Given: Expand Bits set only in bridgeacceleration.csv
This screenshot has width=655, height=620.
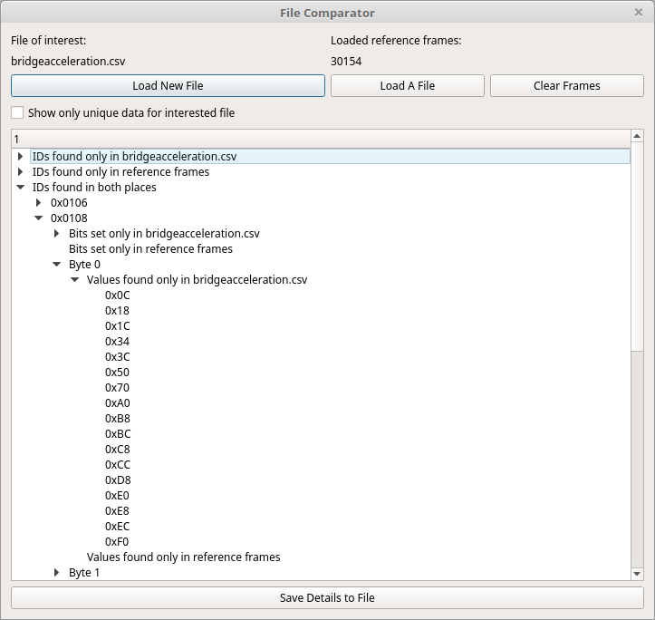Looking at the screenshot, I should (x=57, y=234).
